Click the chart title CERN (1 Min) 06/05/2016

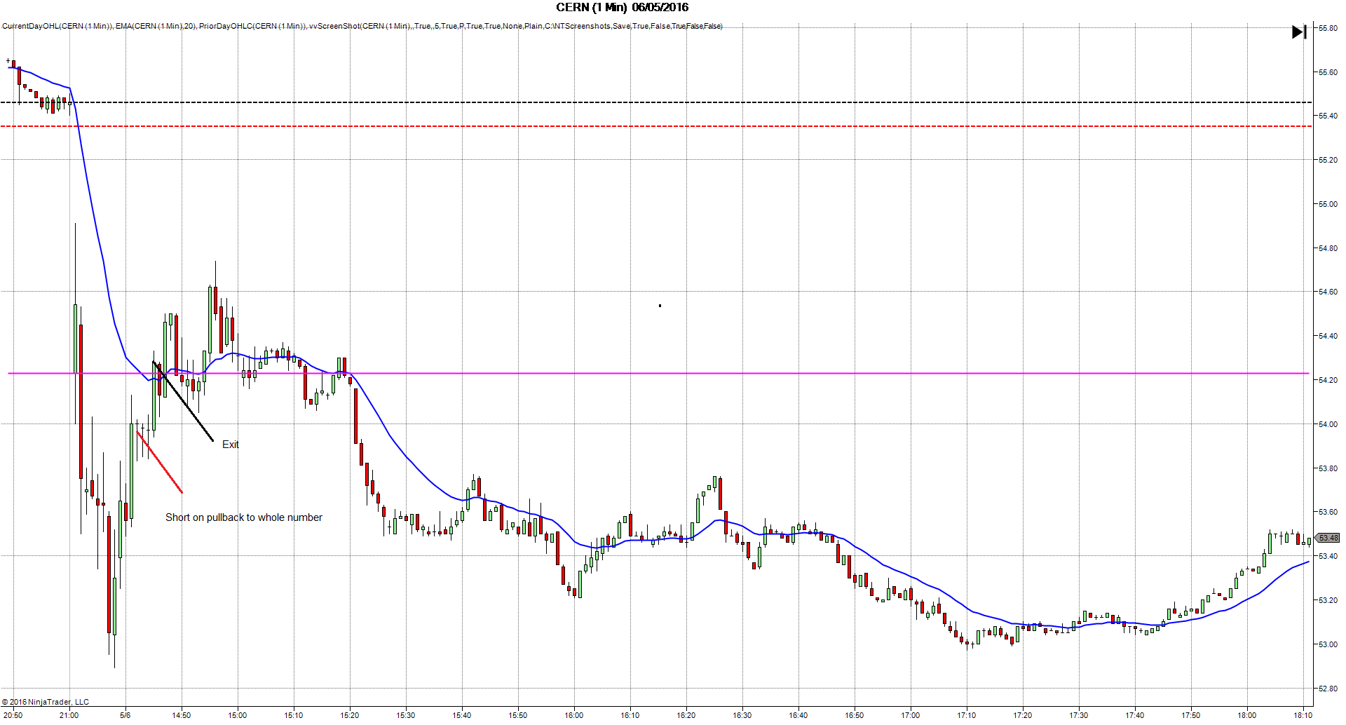[622, 8]
